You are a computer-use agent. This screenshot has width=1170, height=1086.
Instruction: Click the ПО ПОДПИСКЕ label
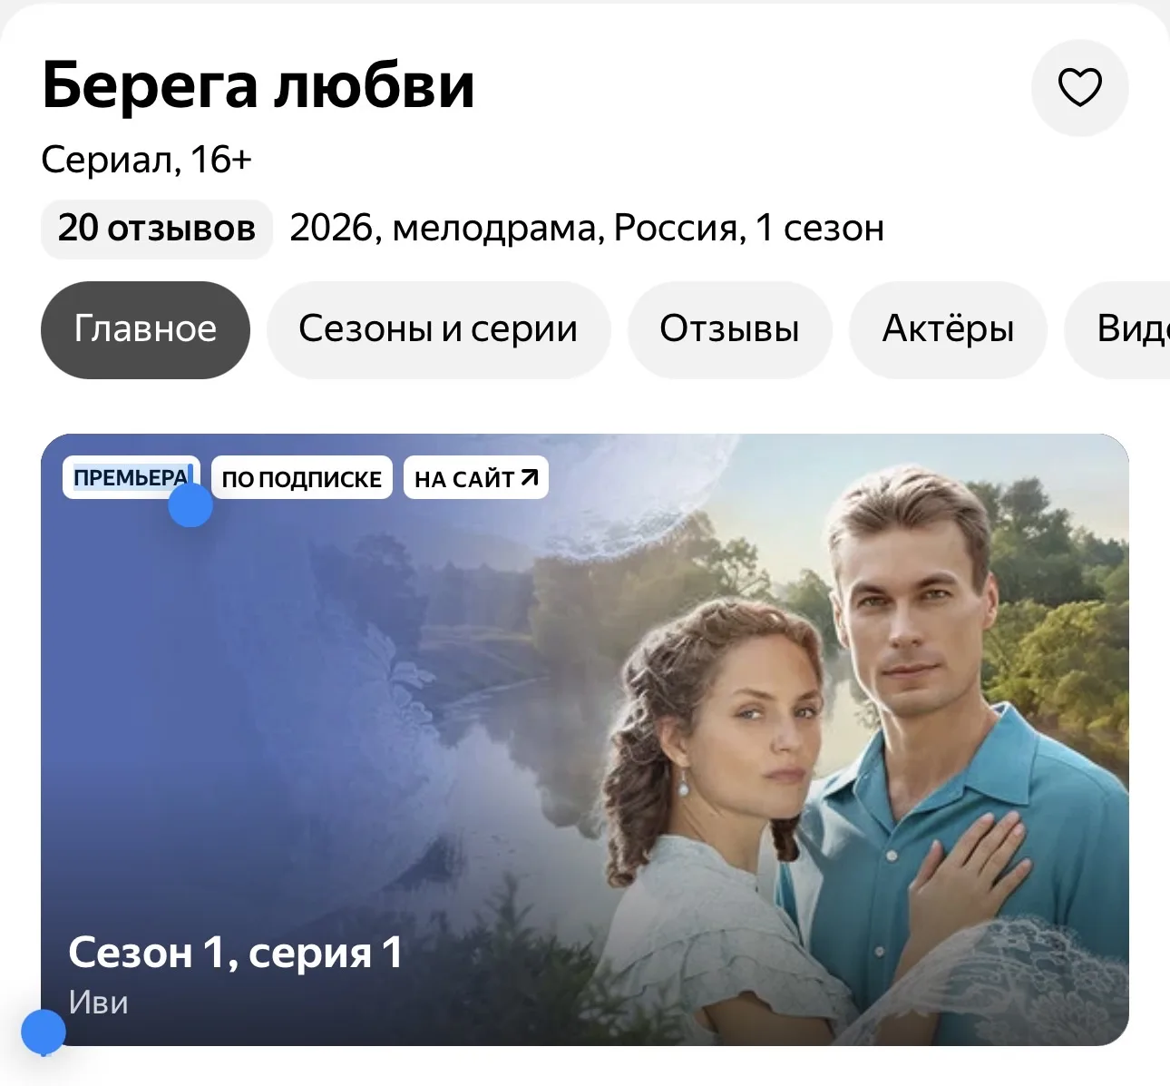(x=302, y=478)
